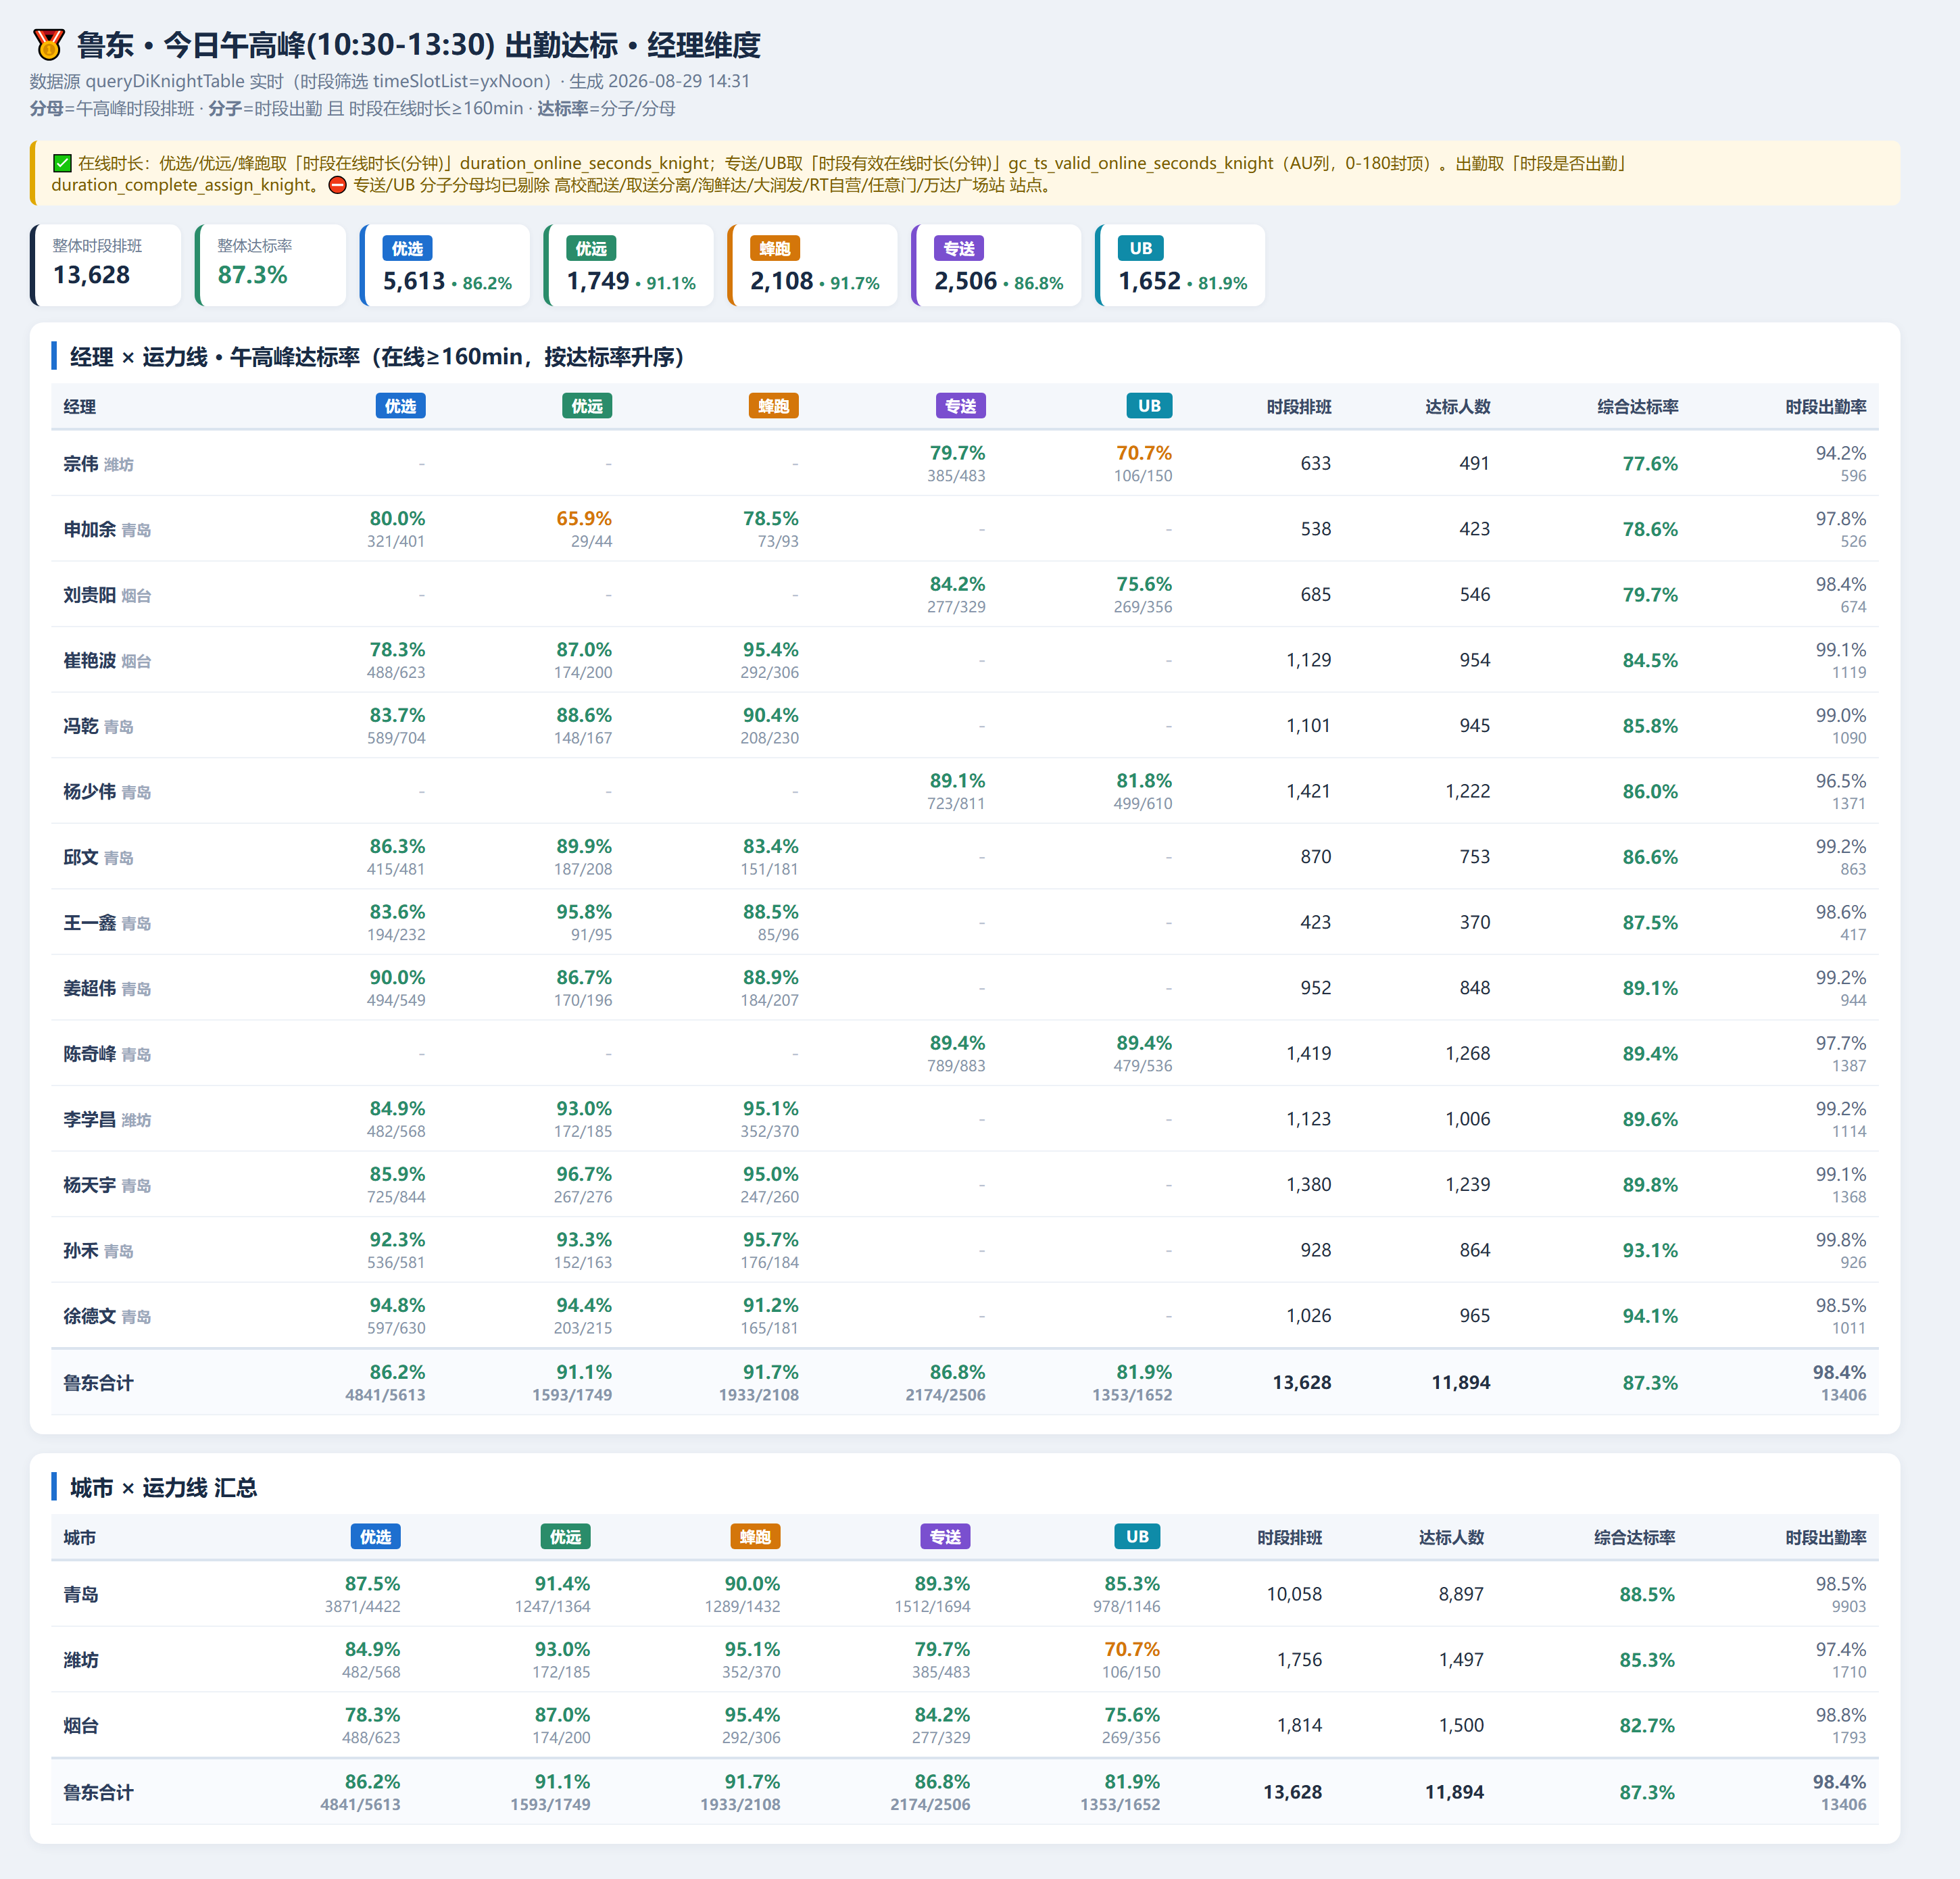Click 87.3% in the 整体达标率 card
This screenshot has width=1960, height=1879.
pyautogui.click(x=253, y=275)
